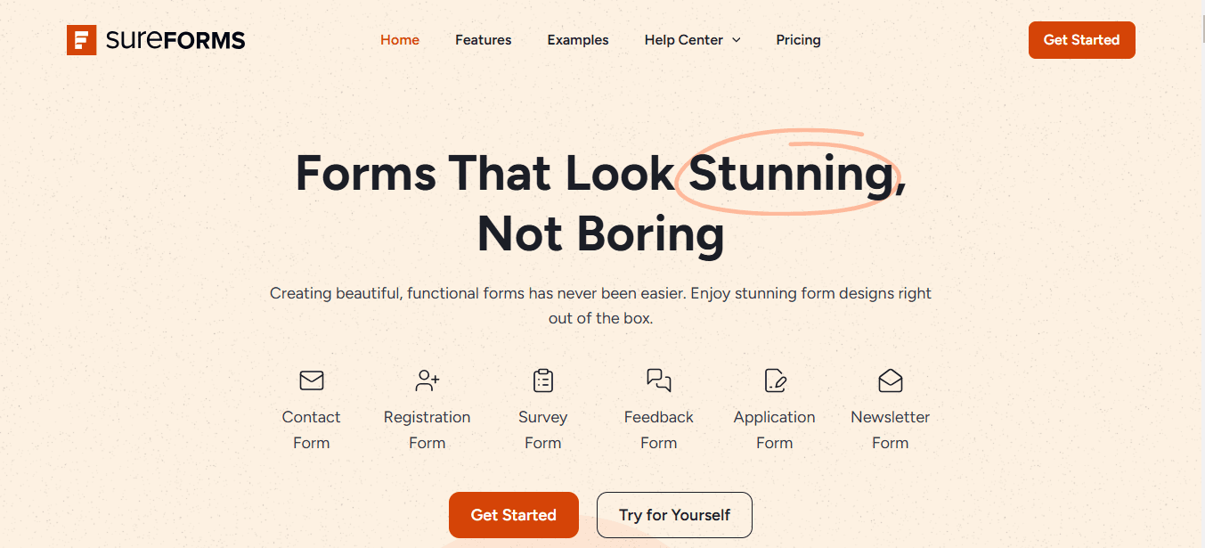This screenshot has height=548, width=1205.
Task: Open the Newsletter Form label link
Action: click(891, 429)
